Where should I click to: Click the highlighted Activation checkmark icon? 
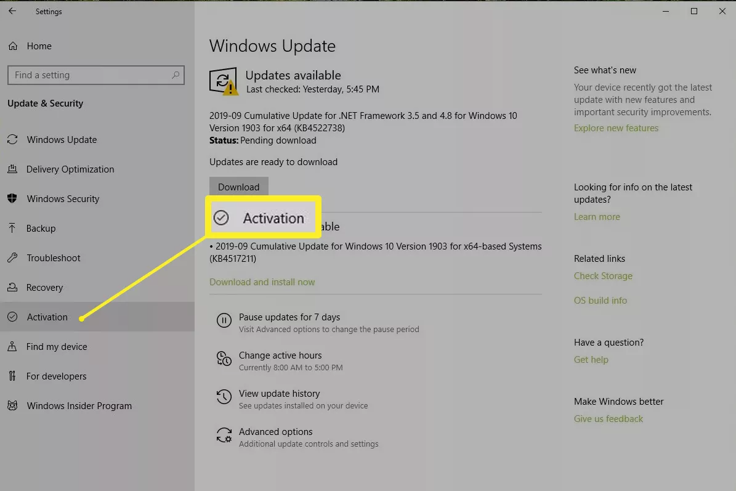pos(220,217)
